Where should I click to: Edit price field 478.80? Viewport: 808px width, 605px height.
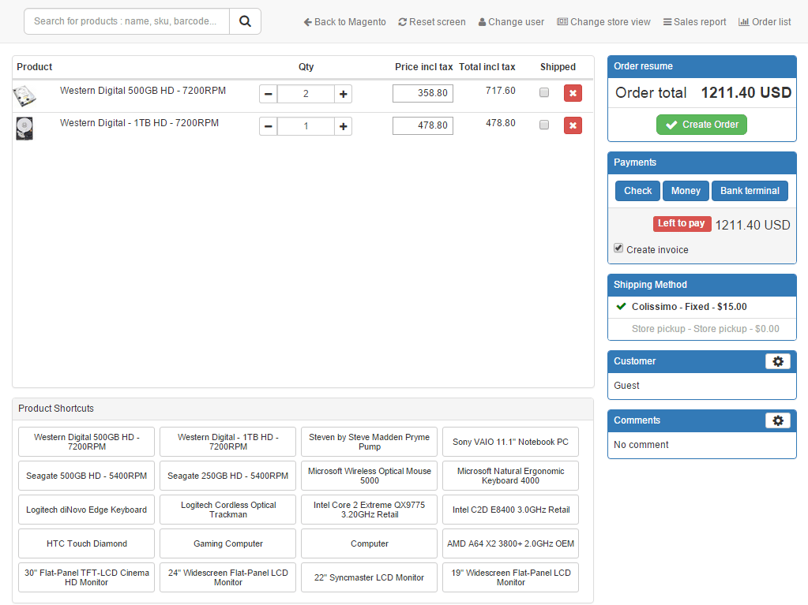click(423, 125)
